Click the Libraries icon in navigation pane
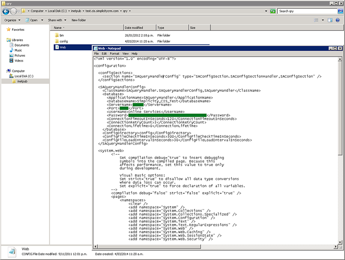This screenshot has height=260, width=345. tap(9, 40)
